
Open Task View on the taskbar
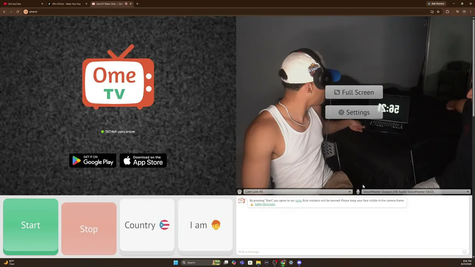(x=226, y=263)
